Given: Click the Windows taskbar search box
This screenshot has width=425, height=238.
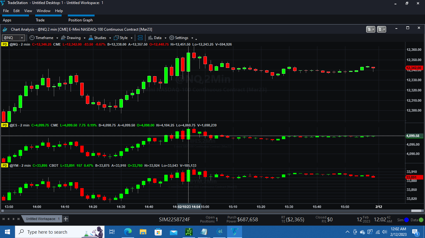Looking at the screenshot, I should coord(60,232).
